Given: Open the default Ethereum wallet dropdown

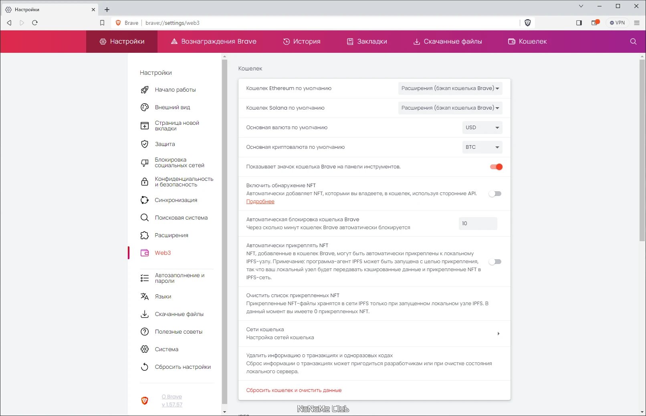Looking at the screenshot, I should point(450,88).
